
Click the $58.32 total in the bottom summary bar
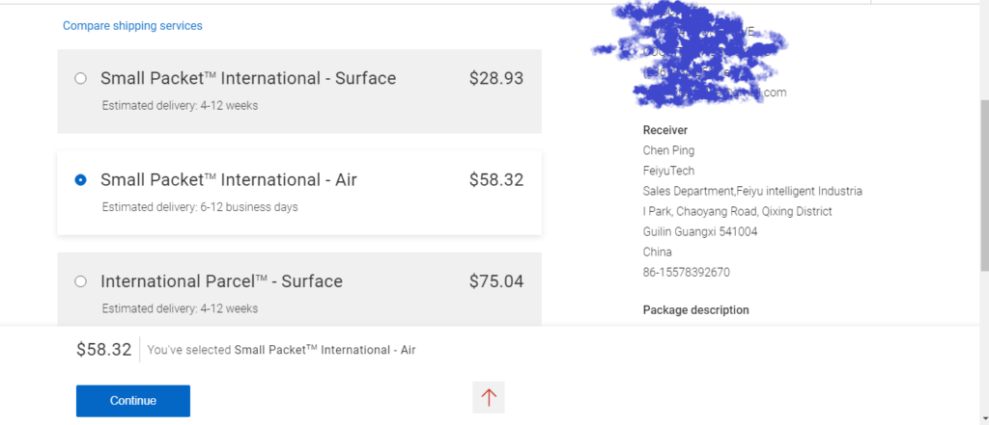pos(103,350)
